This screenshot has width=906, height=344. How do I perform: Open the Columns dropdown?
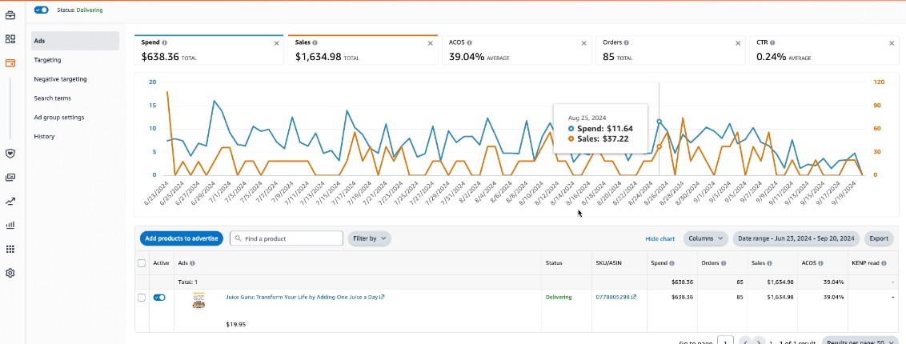click(705, 238)
